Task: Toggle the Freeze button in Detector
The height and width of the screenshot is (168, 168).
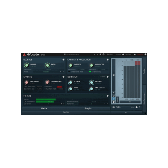Action: click(x=103, y=77)
